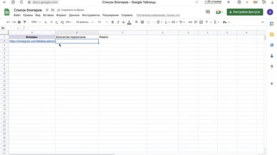Open the fill color picker
The width and height of the screenshot is (277, 155).
pyautogui.click(x=137, y=22)
